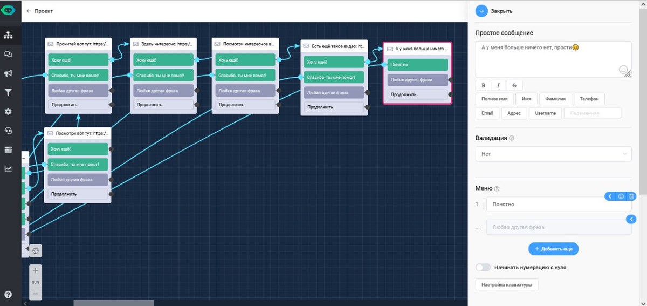This screenshot has height=306, width=647.
Task: Insert the 'Полное имя' variable tag
Action: pyautogui.click(x=494, y=99)
